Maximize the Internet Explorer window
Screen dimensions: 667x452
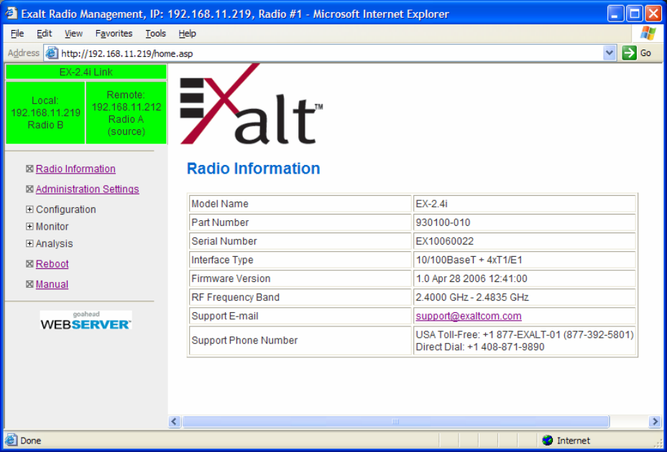634,14
